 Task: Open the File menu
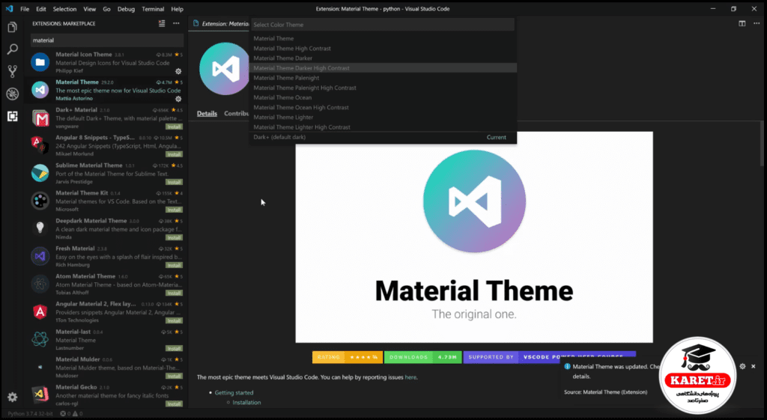tap(25, 9)
